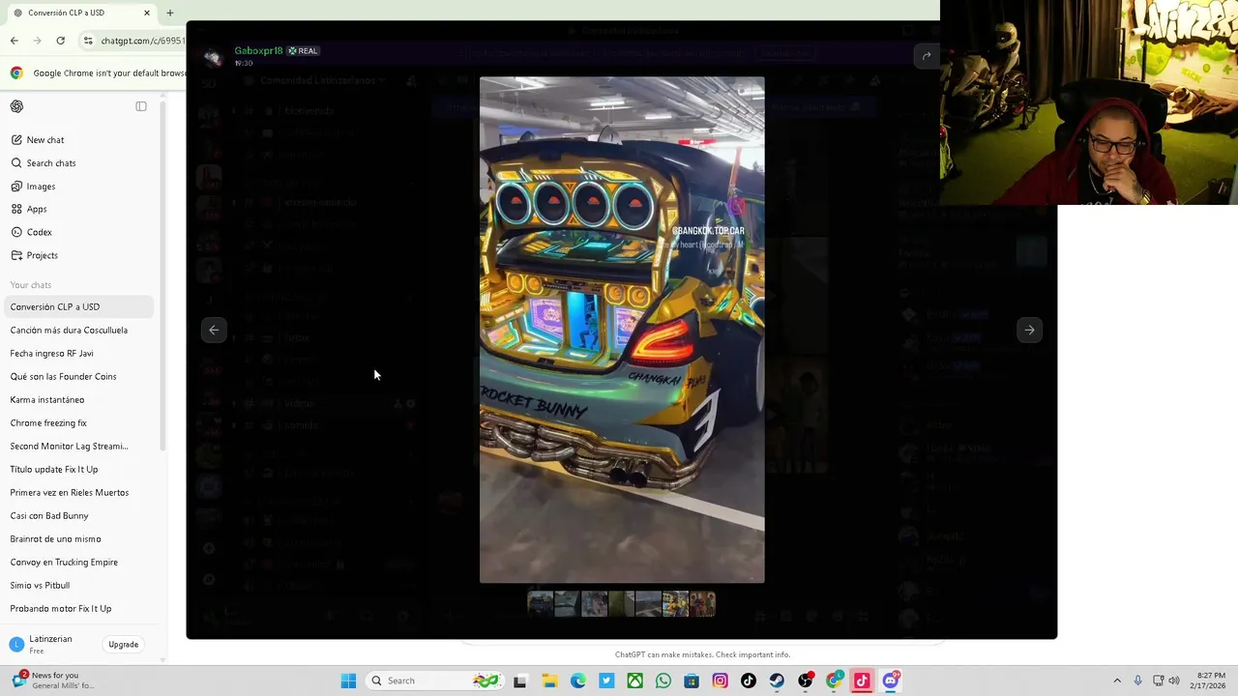The height and width of the screenshot is (696, 1238).
Task: Open the chat Canción más dura Cosculluela
Action: pos(69,330)
